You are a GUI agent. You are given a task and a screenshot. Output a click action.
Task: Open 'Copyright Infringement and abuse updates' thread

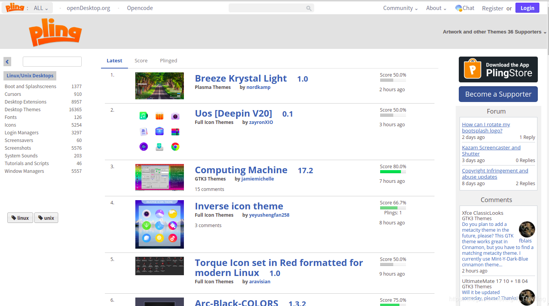pos(495,174)
